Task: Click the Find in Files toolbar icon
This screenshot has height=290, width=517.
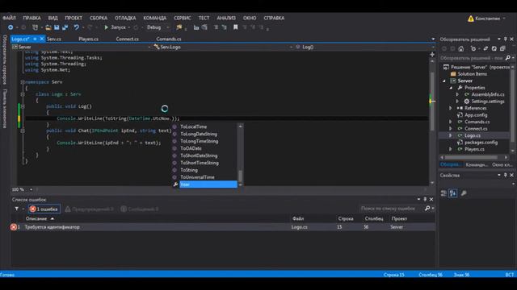Action: coord(179,27)
